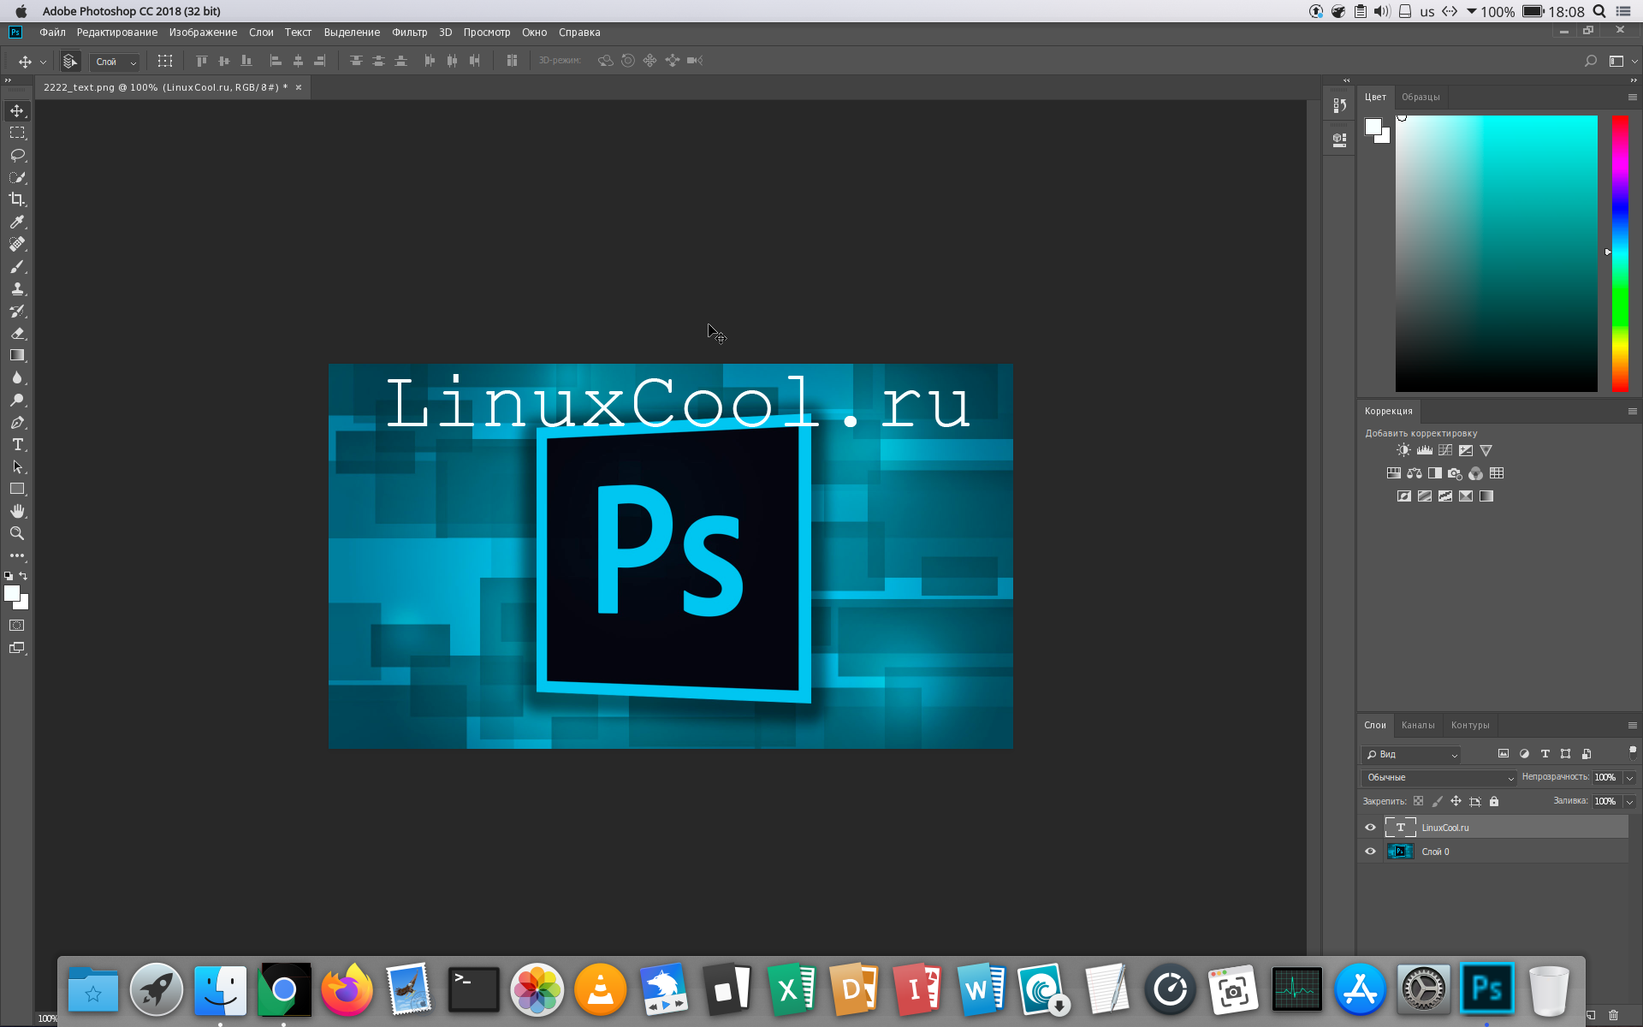Open the Слой auto-select dropdown

[115, 62]
